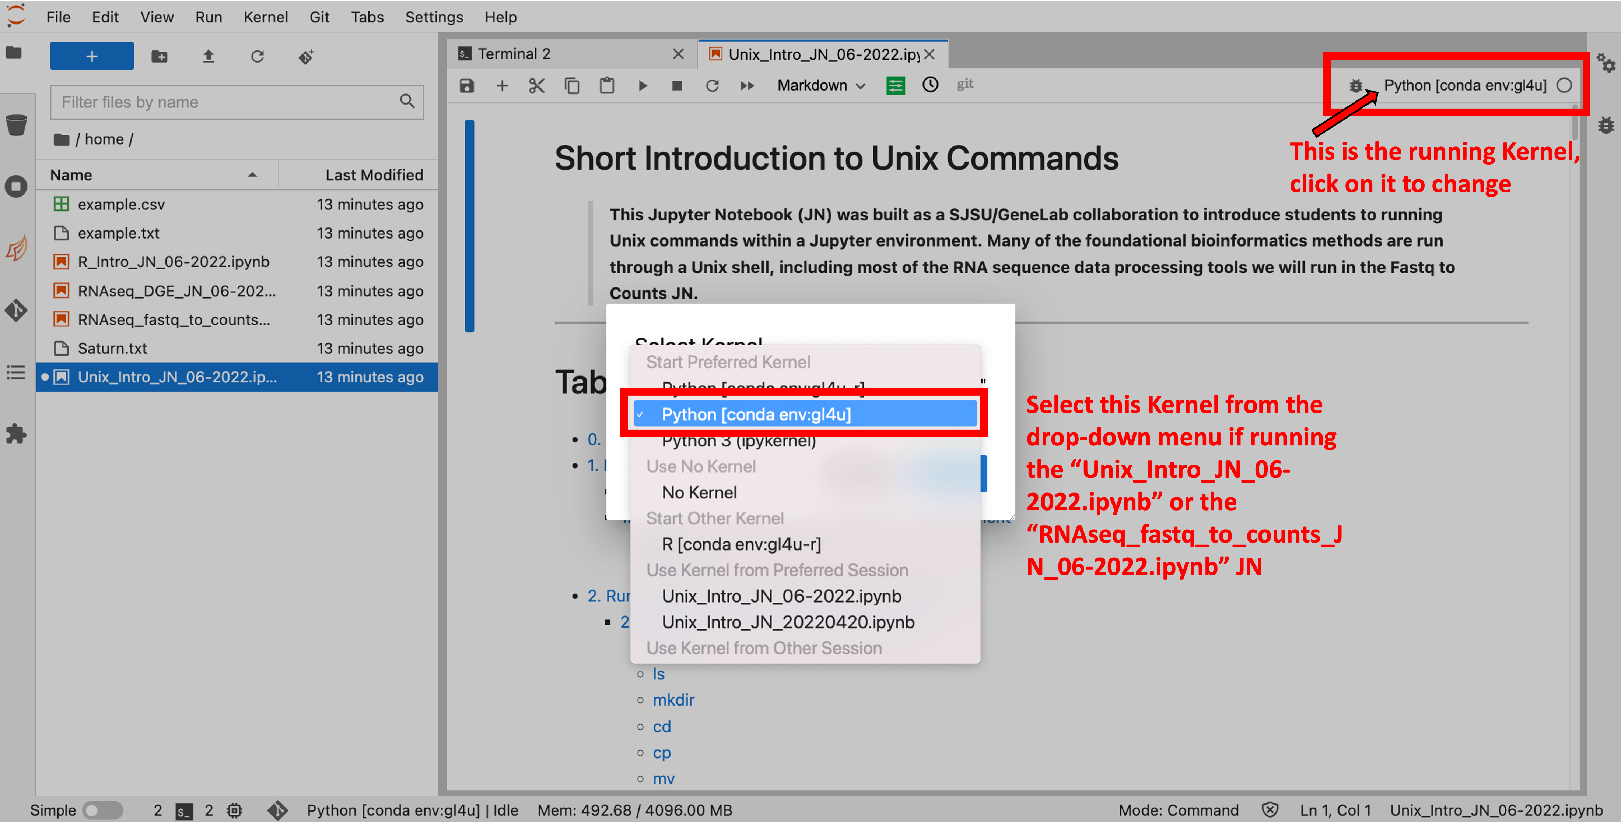Viewport: 1621px width, 823px height.
Task: Open the table of contents sidebar icon
Action: pos(16,372)
